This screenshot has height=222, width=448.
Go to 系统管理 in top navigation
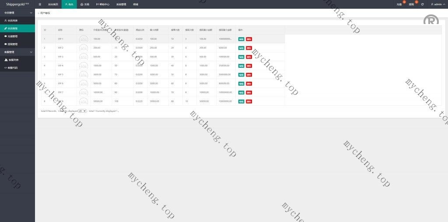pyautogui.click(x=121, y=4)
